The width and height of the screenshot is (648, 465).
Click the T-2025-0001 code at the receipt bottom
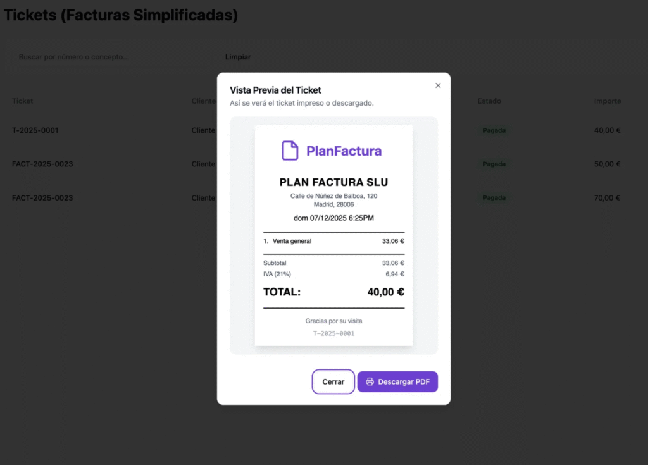tap(333, 333)
